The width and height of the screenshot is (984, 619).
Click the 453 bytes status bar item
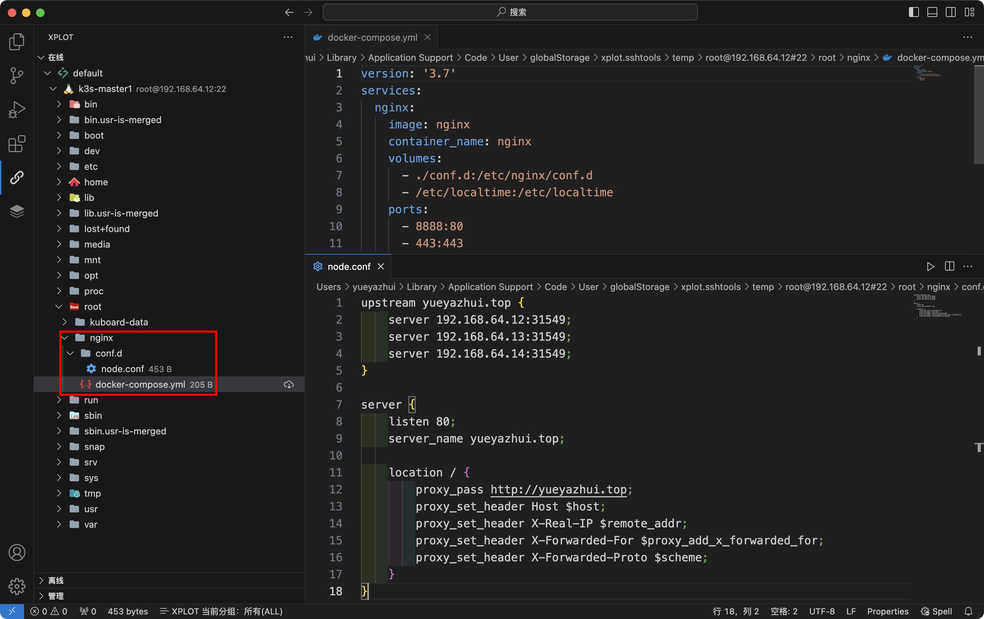coord(127,611)
